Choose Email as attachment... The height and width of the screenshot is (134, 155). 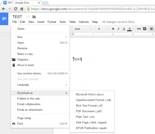click(40, 110)
